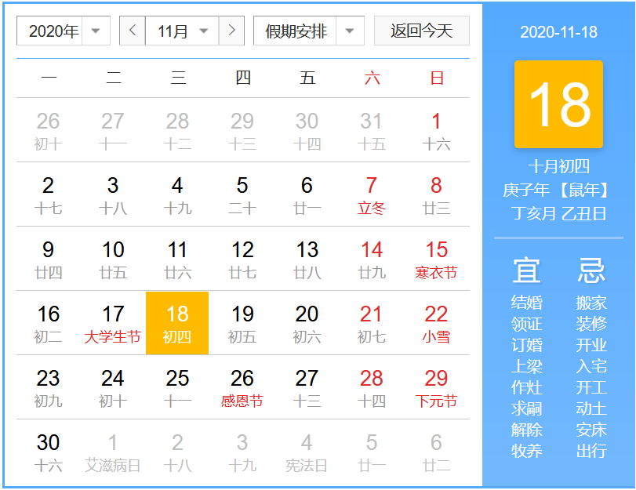Click the previous month arrow
The image size is (636, 490).
point(132,31)
